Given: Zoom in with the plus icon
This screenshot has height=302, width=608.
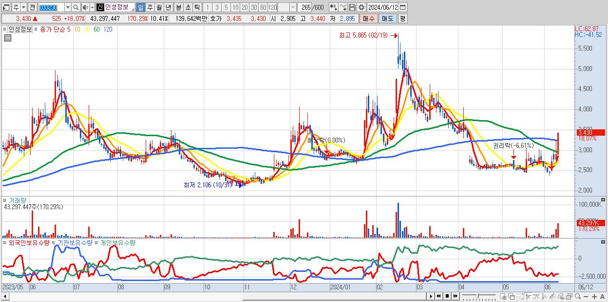Looking at the screenshot, I should (594, 296).
